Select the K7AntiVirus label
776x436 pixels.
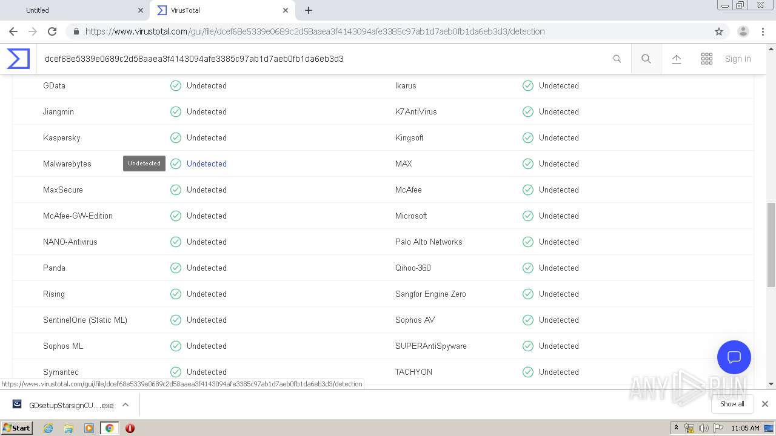pyautogui.click(x=416, y=111)
